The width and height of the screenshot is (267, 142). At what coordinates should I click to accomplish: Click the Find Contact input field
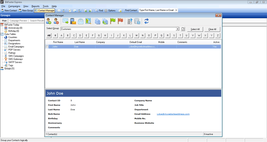tap(157, 10)
